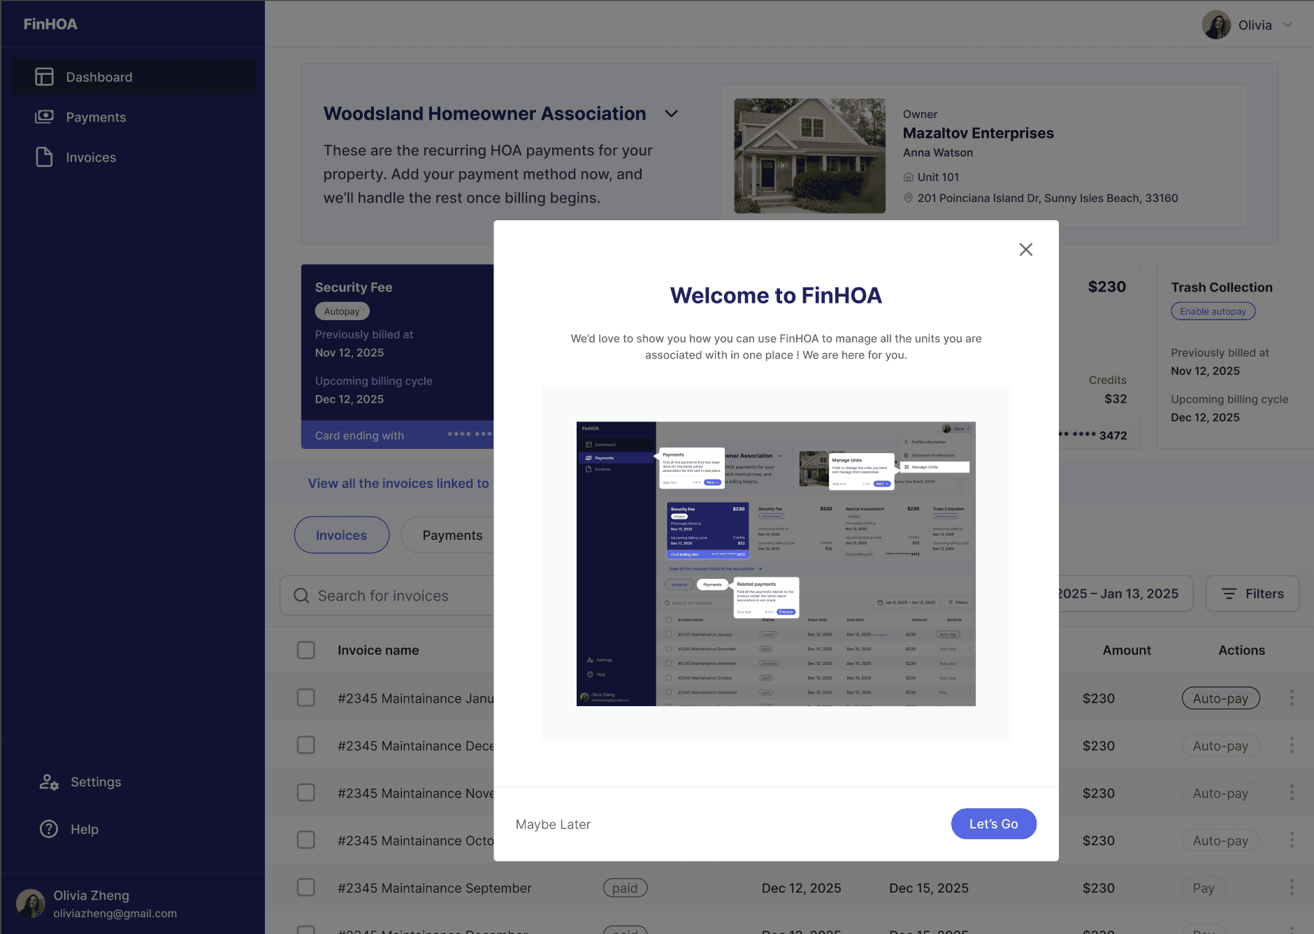Expand the Woodsland Homeowner Association dropdown
Viewport: 1314px width, 934px height.
coord(672,113)
